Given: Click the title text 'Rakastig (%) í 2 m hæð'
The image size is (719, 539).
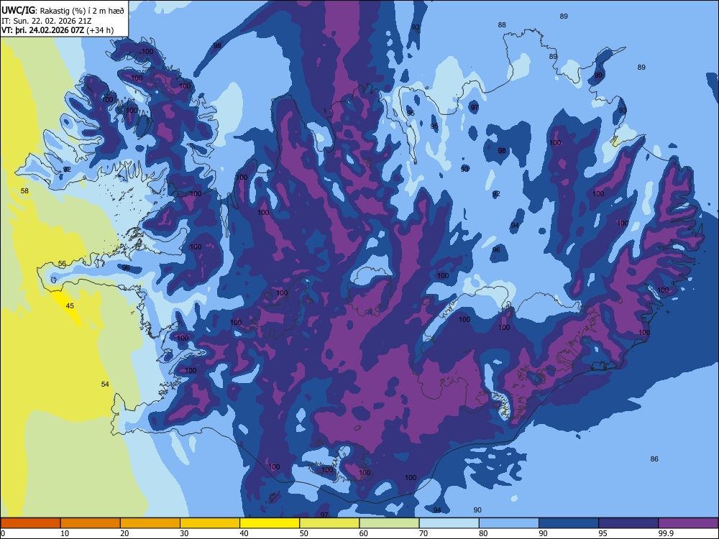Looking at the screenshot, I should 82,11.
